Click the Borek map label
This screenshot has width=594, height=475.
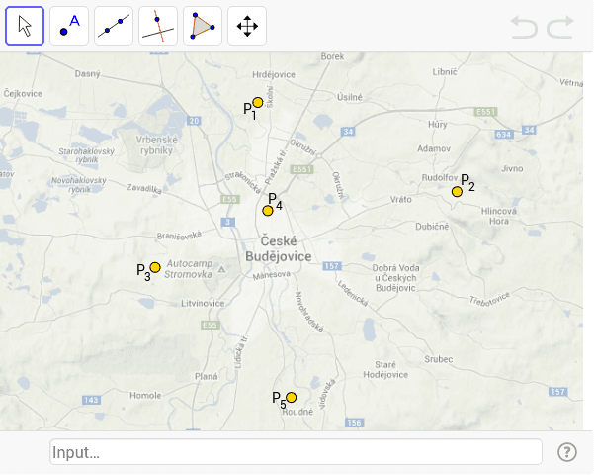click(x=332, y=56)
